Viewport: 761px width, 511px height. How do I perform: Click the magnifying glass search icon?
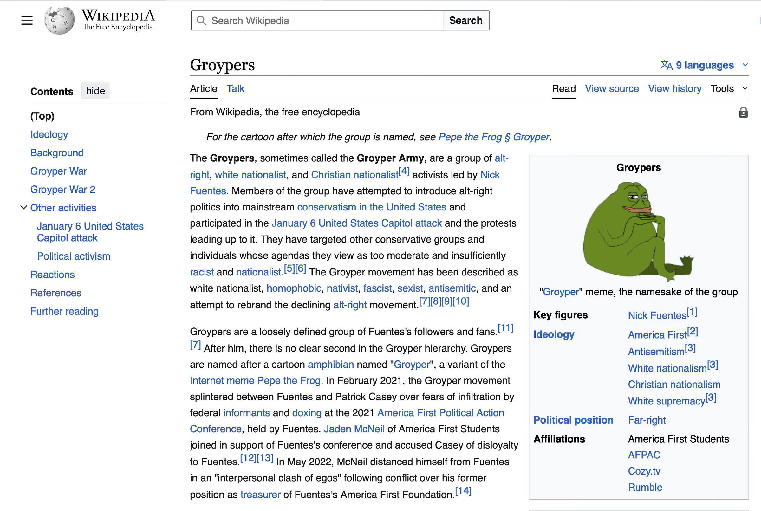pos(201,21)
